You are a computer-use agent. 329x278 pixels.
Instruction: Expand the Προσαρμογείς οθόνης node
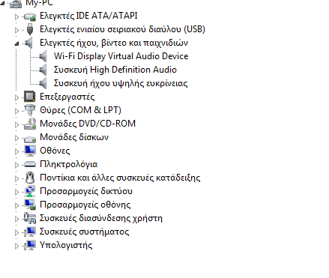[16, 205]
